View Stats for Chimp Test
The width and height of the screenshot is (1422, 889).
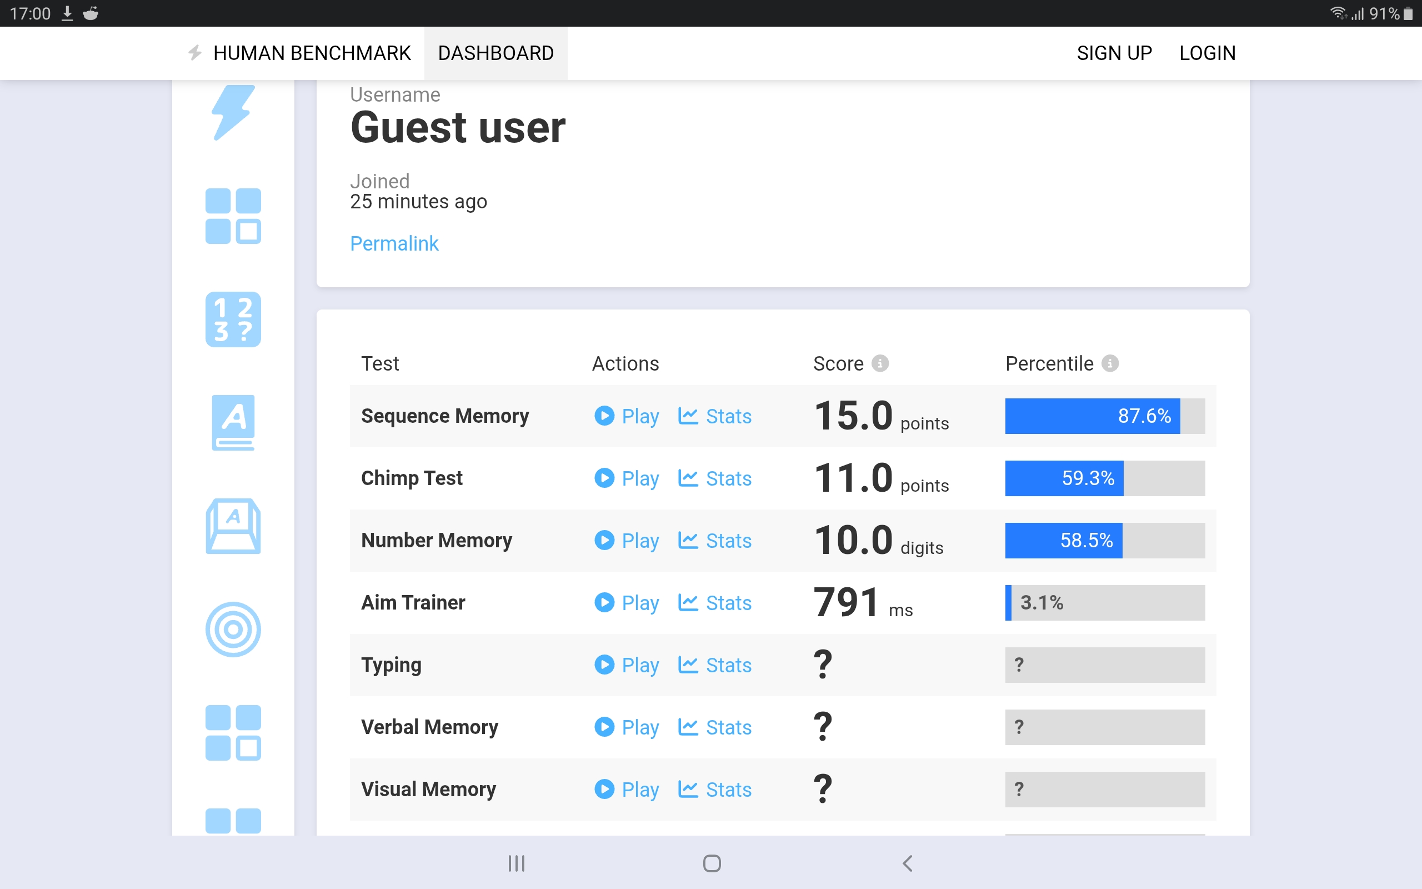(x=714, y=478)
